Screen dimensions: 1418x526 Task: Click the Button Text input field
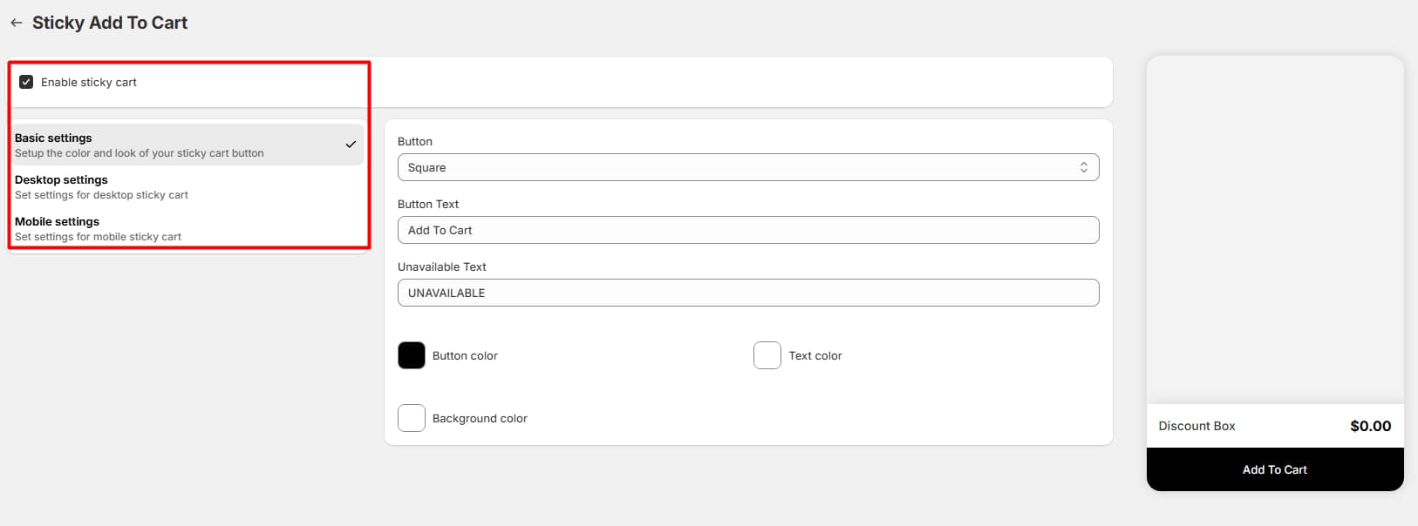coord(748,230)
